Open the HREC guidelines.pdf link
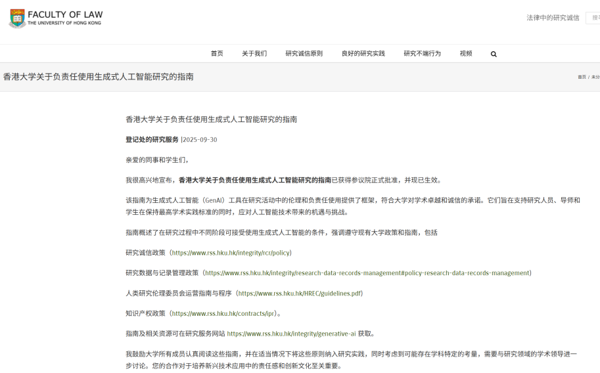This screenshot has height=373, width=600. [x=300, y=294]
